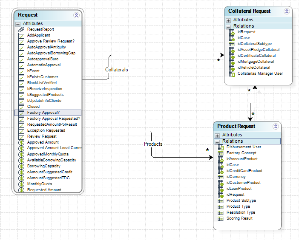
Task: Select the bExistsCustomer attribute
Action: tap(43, 77)
